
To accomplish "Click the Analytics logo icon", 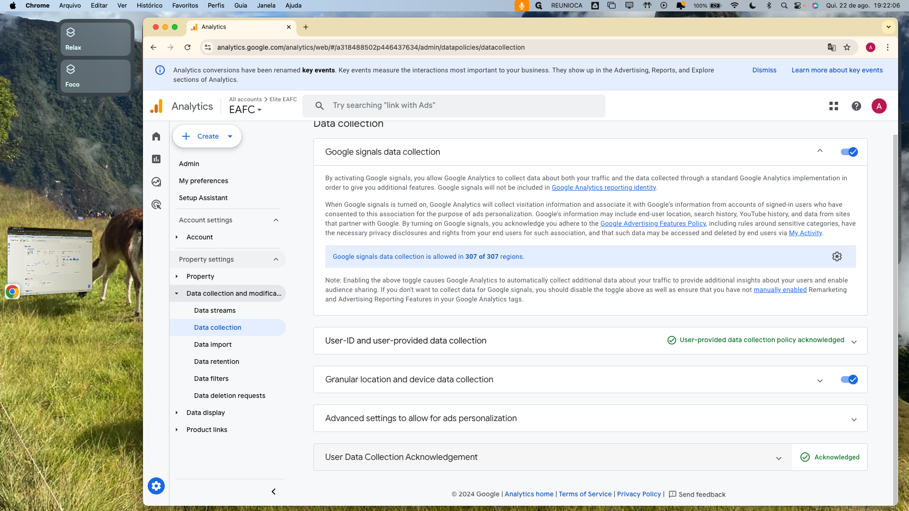I will 156,106.
